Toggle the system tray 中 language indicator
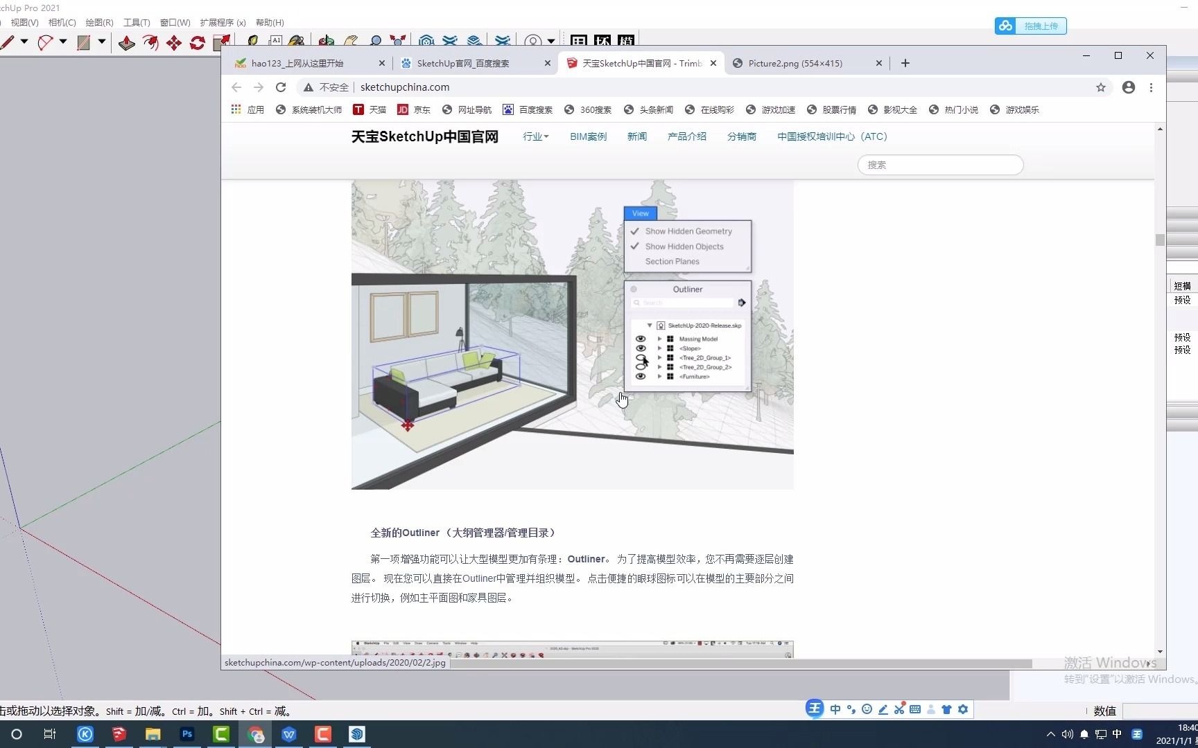This screenshot has width=1198, height=748. click(1117, 734)
